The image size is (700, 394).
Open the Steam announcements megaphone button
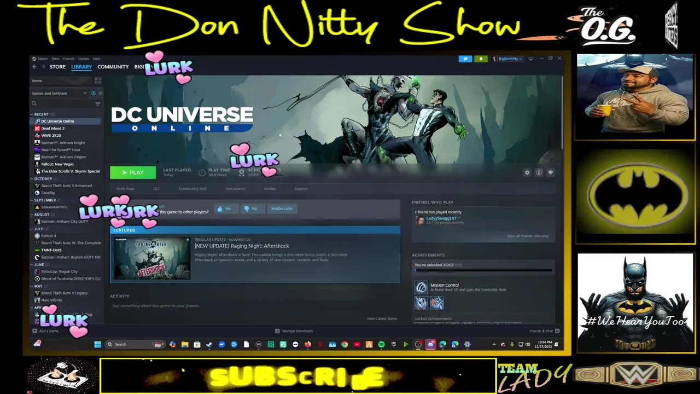pyautogui.click(x=465, y=59)
